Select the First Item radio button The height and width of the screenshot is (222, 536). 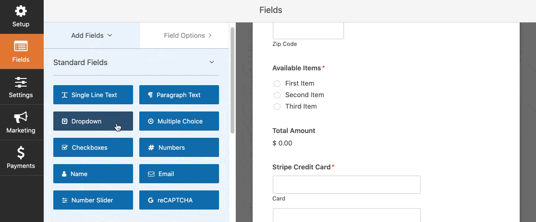(277, 83)
